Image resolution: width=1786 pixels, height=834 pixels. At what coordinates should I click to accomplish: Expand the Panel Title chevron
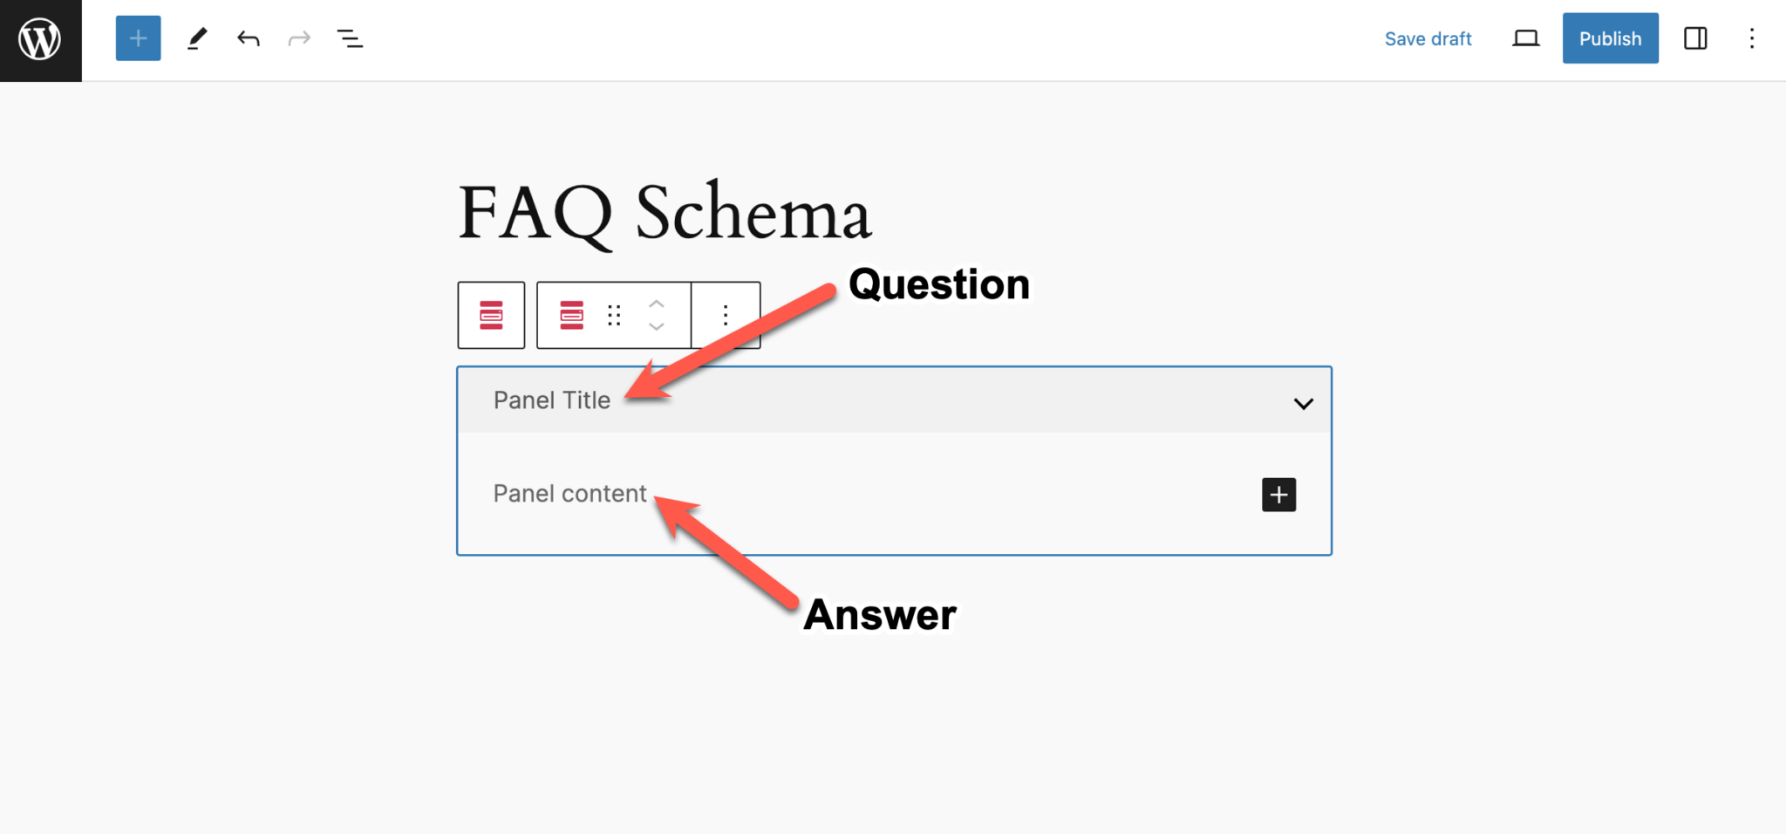coord(1303,403)
